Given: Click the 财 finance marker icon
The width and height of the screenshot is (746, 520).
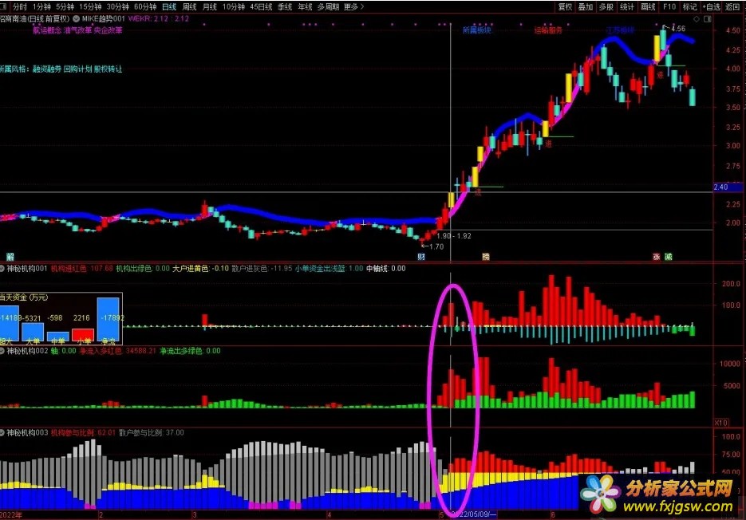Looking at the screenshot, I should click(421, 257).
